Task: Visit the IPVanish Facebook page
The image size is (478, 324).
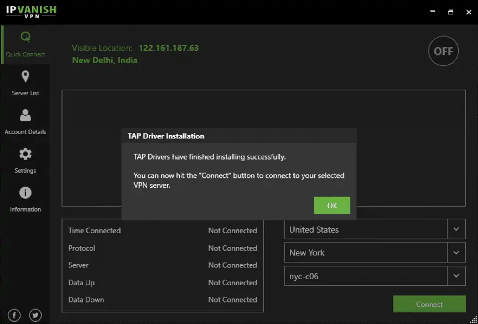Action: point(14,315)
